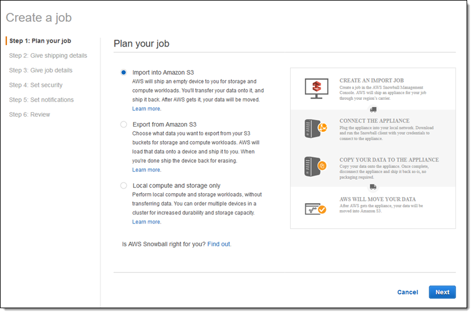Go to Step 1: Plan your job
The image size is (473, 314).
tap(40, 41)
